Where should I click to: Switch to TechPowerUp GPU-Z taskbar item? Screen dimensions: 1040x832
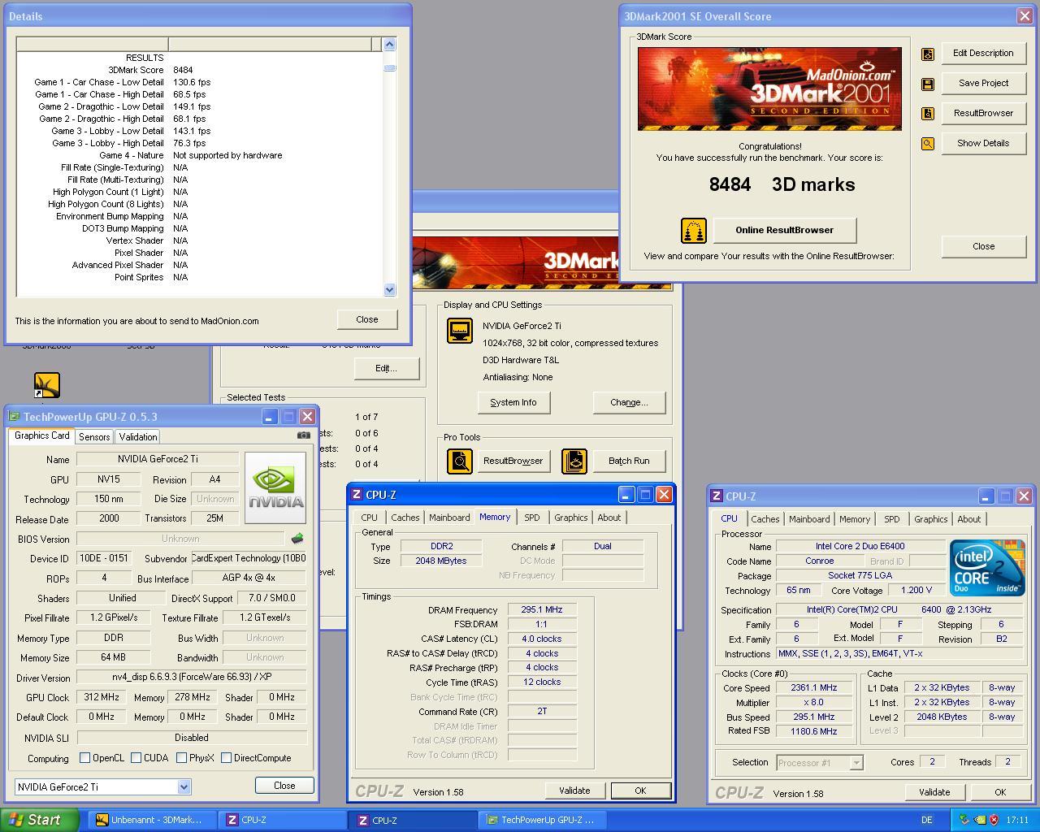click(x=541, y=820)
